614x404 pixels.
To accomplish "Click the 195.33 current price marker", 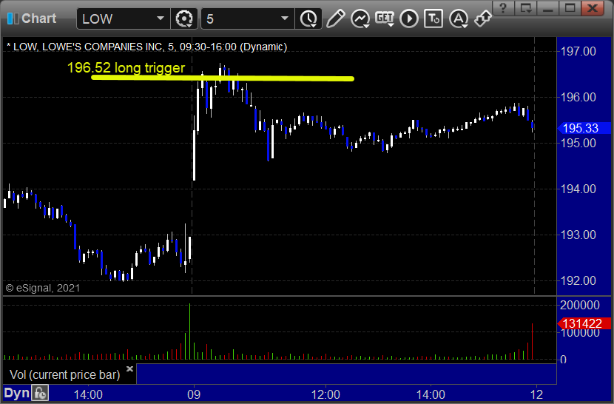I will (x=584, y=128).
